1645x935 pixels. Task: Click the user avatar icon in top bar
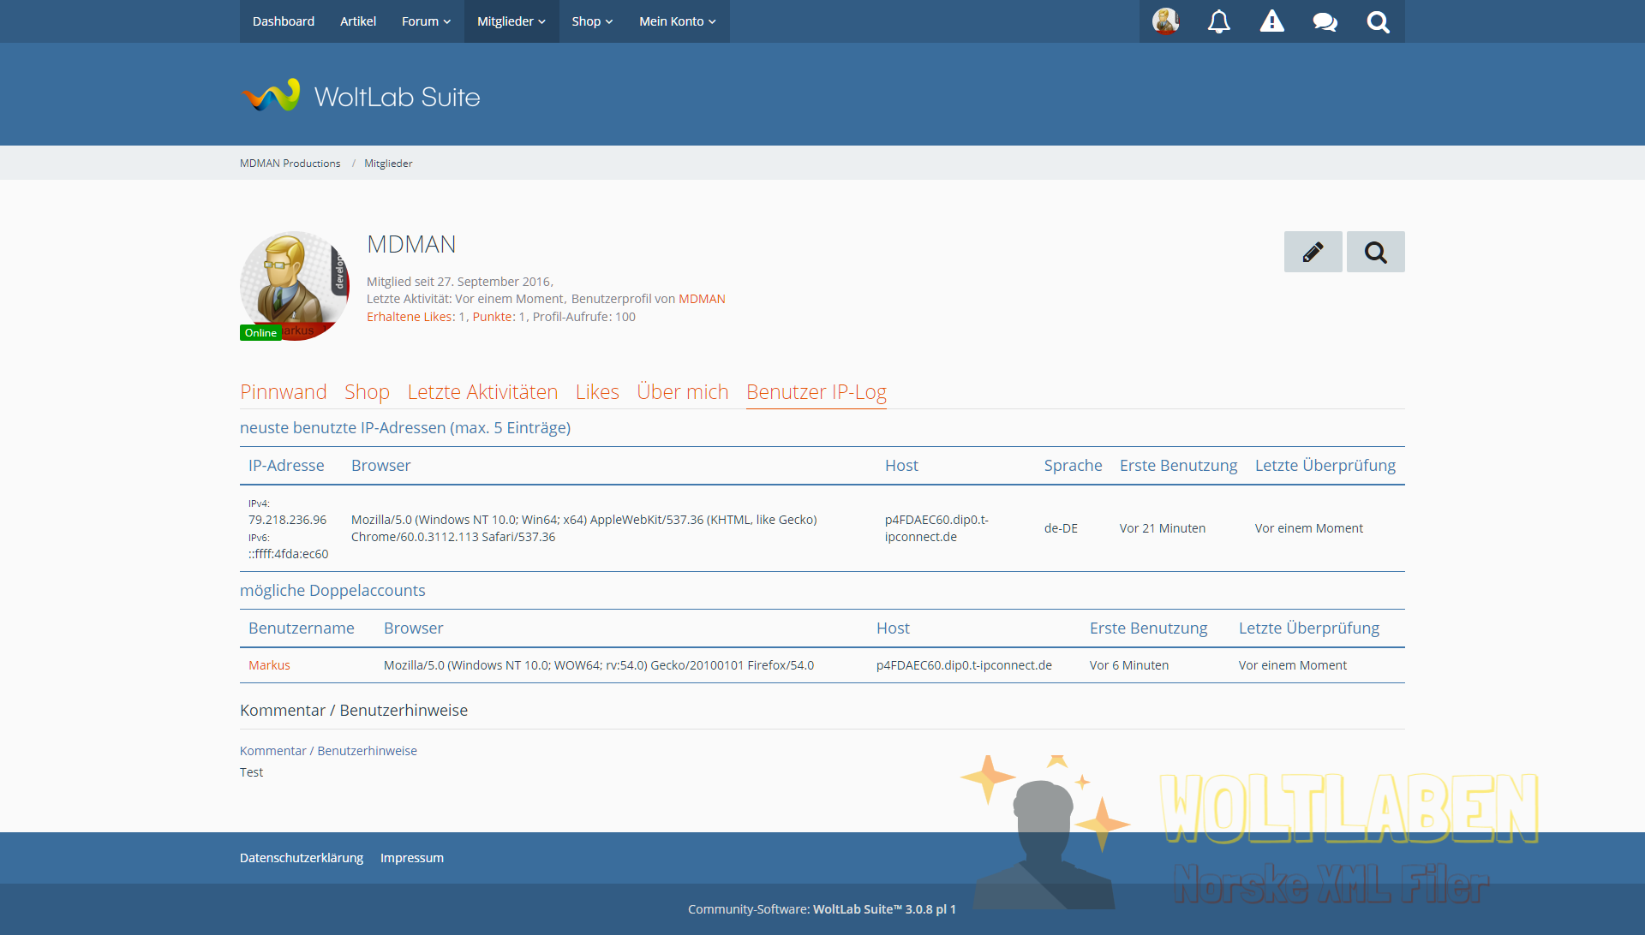coord(1165,21)
